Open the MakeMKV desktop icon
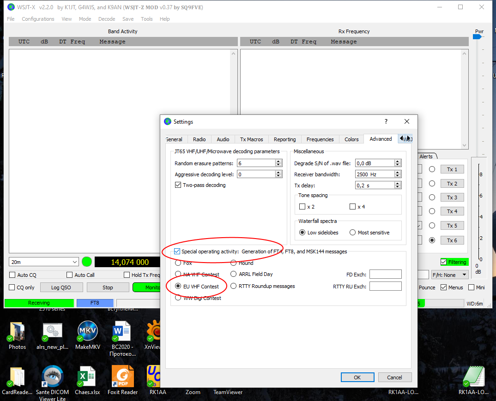The width and height of the screenshot is (496, 401). [x=88, y=332]
